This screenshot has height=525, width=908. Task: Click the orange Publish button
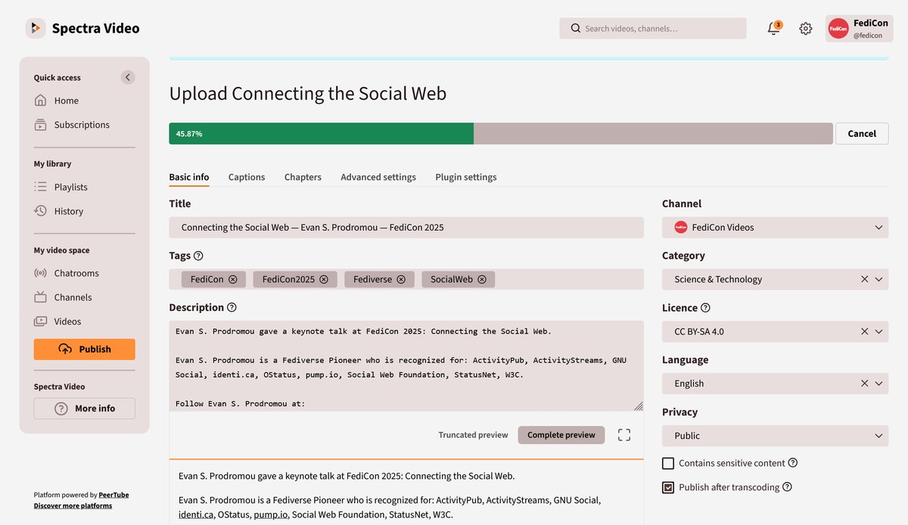85,349
